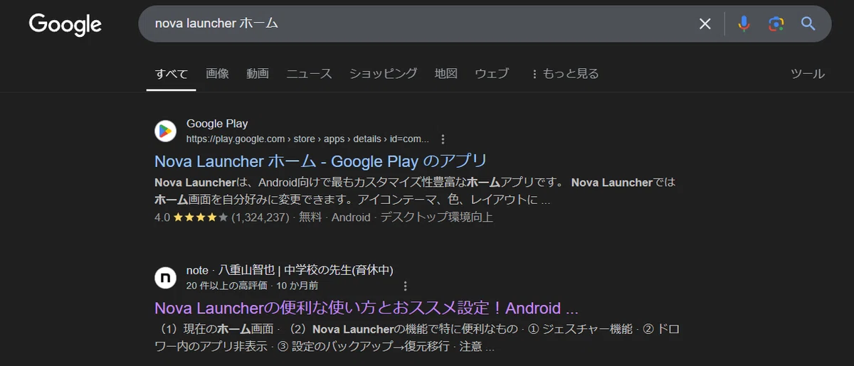The image size is (854, 366).
Task: Open the three-dot menu beside Google Play URL
Action: pyautogui.click(x=443, y=139)
